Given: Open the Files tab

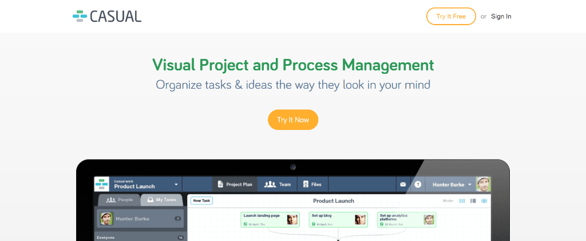Looking at the screenshot, I should click(313, 184).
